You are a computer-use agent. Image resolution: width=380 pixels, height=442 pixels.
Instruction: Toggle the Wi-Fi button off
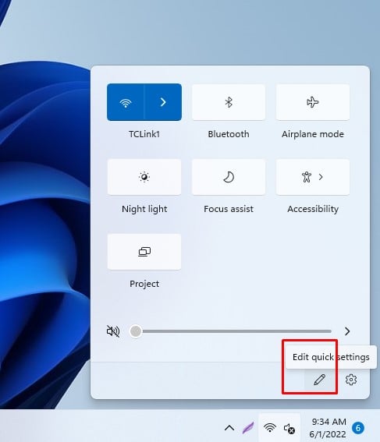click(126, 102)
